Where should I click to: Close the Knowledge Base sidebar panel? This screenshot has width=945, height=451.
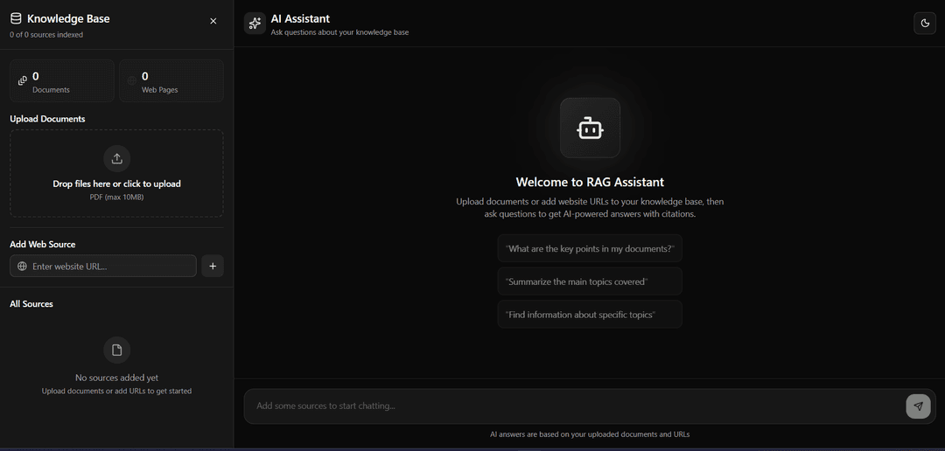[x=213, y=21]
